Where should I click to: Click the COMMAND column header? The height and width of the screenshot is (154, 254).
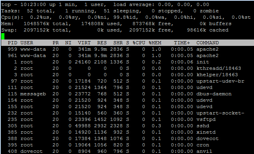tap(208, 43)
